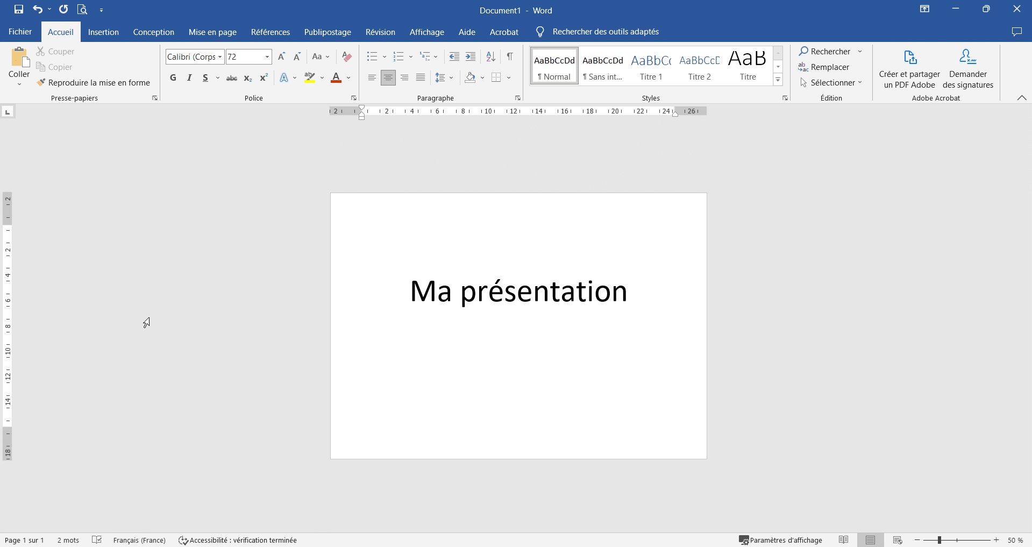
Task: Open the Fichier tab
Action: click(20, 32)
